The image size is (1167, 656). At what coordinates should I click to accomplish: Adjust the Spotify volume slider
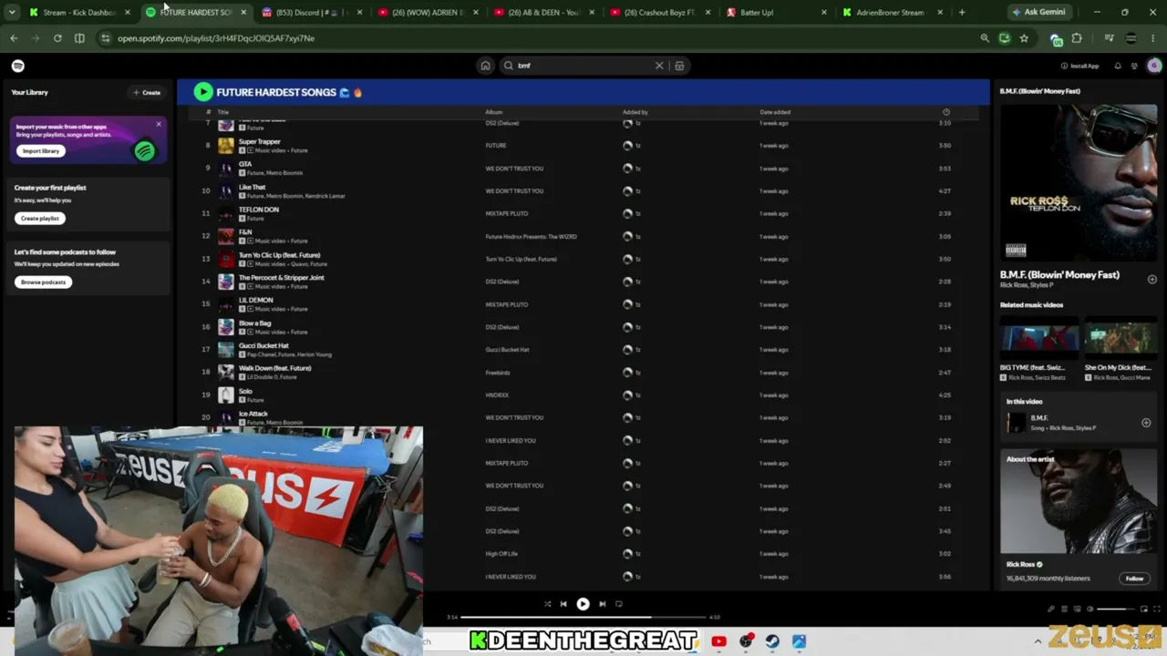pyautogui.click(x=1116, y=609)
